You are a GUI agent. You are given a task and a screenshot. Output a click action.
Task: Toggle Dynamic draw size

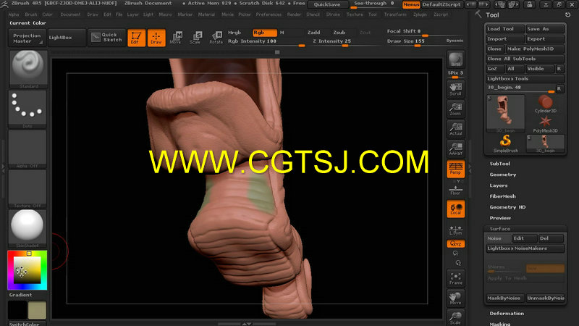click(x=455, y=41)
